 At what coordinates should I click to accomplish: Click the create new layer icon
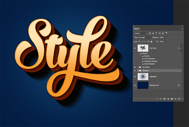[x=176, y=99]
